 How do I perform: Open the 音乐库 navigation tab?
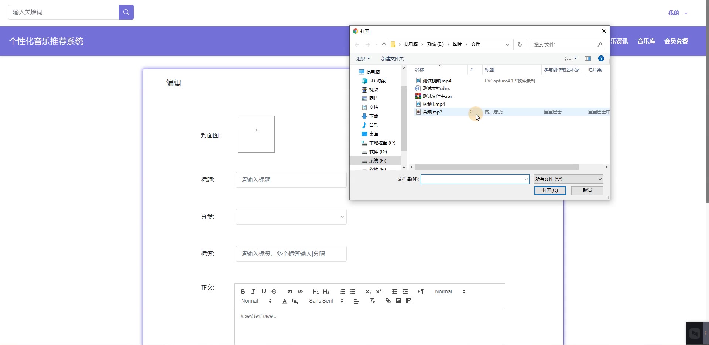(x=646, y=41)
